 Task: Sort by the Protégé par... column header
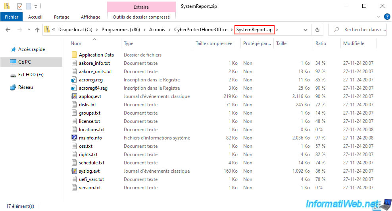(257, 43)
